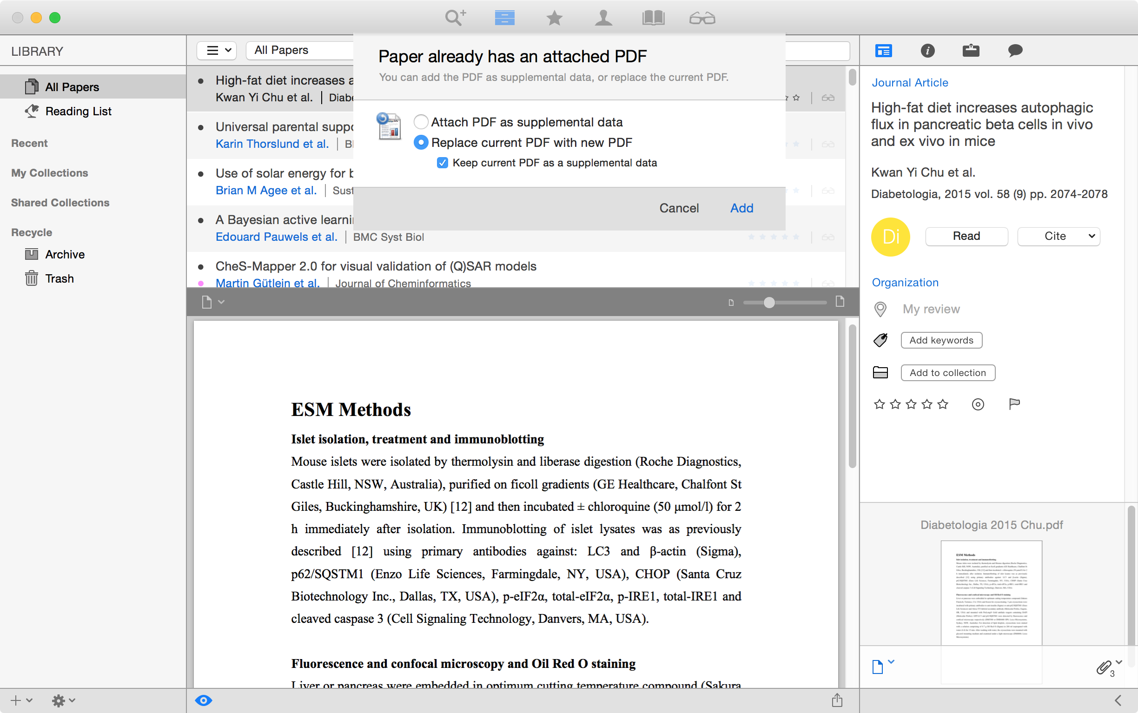Open Martin Gütlein et al. author link

tap(267, 283)
